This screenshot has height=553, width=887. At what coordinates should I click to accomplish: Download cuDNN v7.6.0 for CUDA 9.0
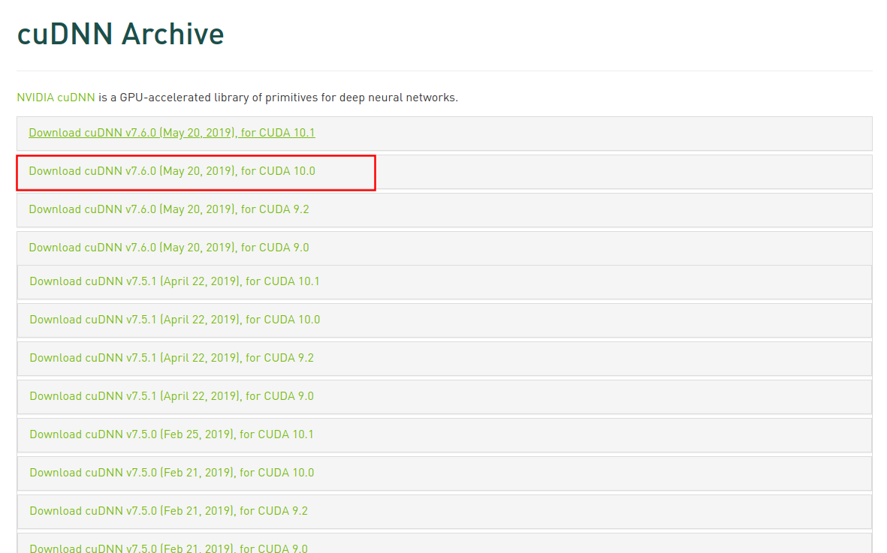coord(169,248)
